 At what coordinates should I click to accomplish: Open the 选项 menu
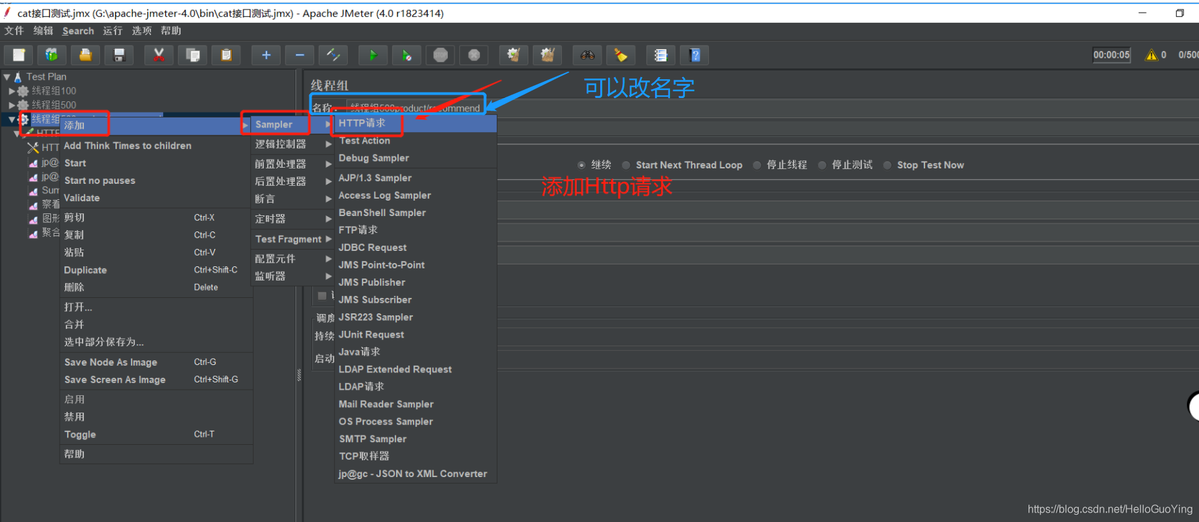142,31
